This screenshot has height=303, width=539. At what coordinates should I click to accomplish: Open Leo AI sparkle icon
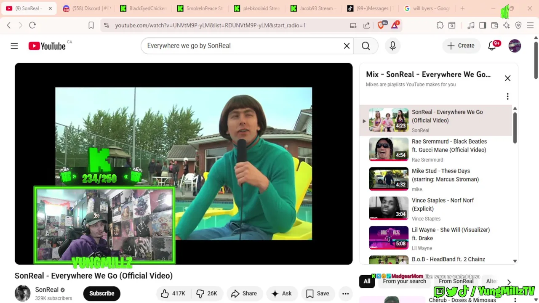pos(507,25)
